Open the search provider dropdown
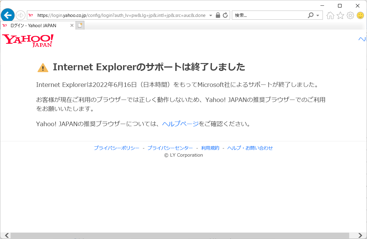 [x=317, y=15]
